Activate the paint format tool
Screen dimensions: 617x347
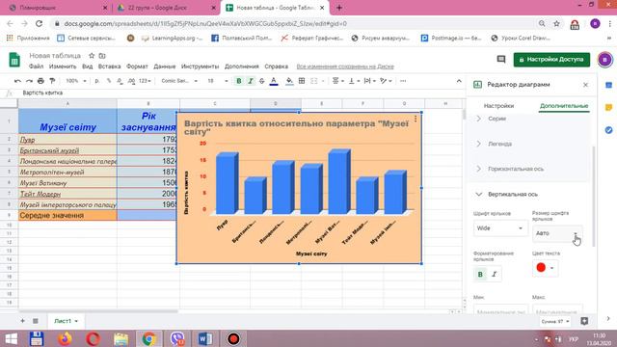[52, 81]
